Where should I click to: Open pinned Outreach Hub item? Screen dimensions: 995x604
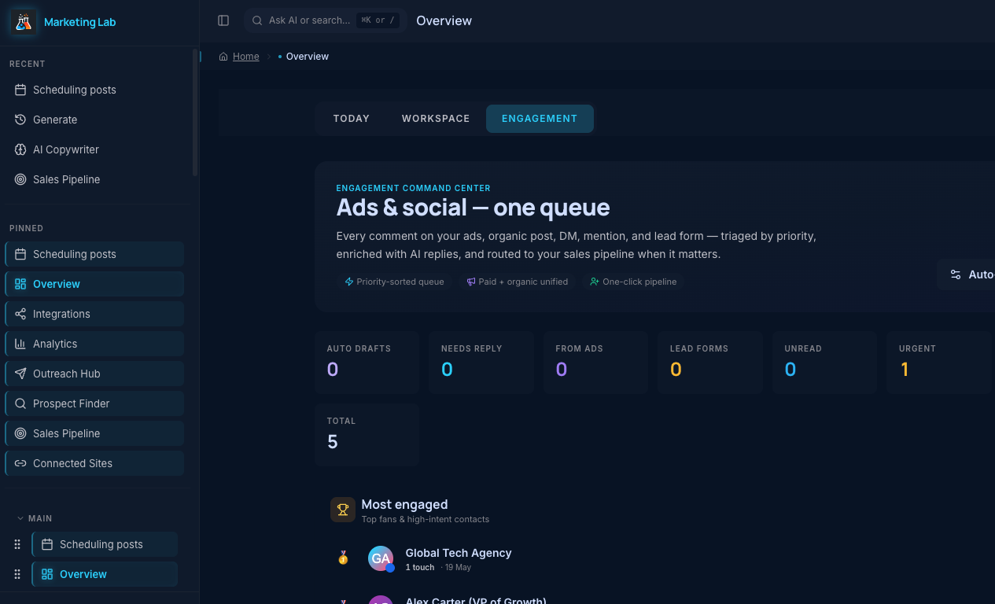pyautogui.click(x=94, y=374)
